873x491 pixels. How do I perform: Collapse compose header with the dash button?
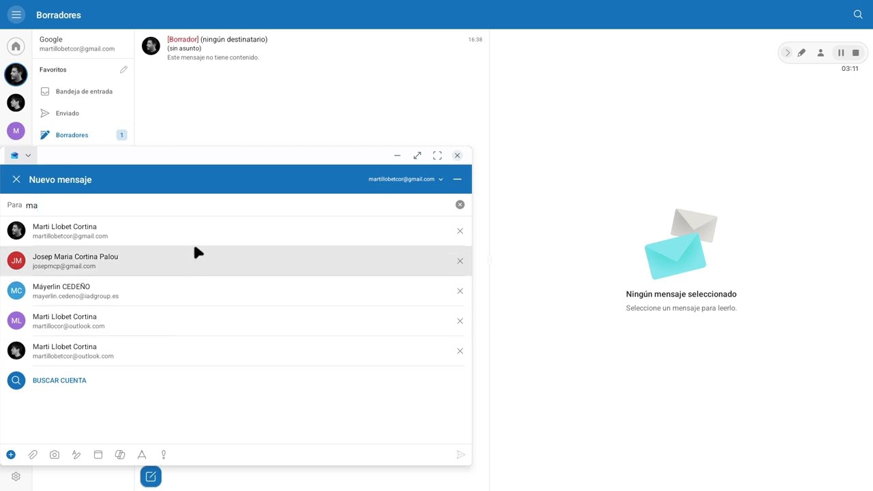[457, 179]
